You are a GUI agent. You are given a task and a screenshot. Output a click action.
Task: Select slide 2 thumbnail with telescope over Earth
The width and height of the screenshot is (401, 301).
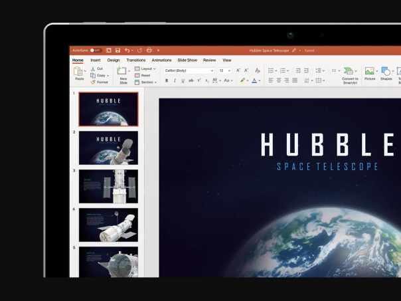108,148
